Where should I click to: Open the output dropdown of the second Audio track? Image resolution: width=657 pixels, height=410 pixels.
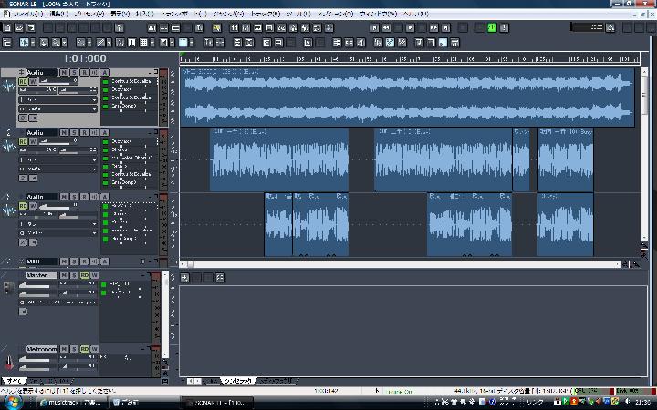pos(58,169)
